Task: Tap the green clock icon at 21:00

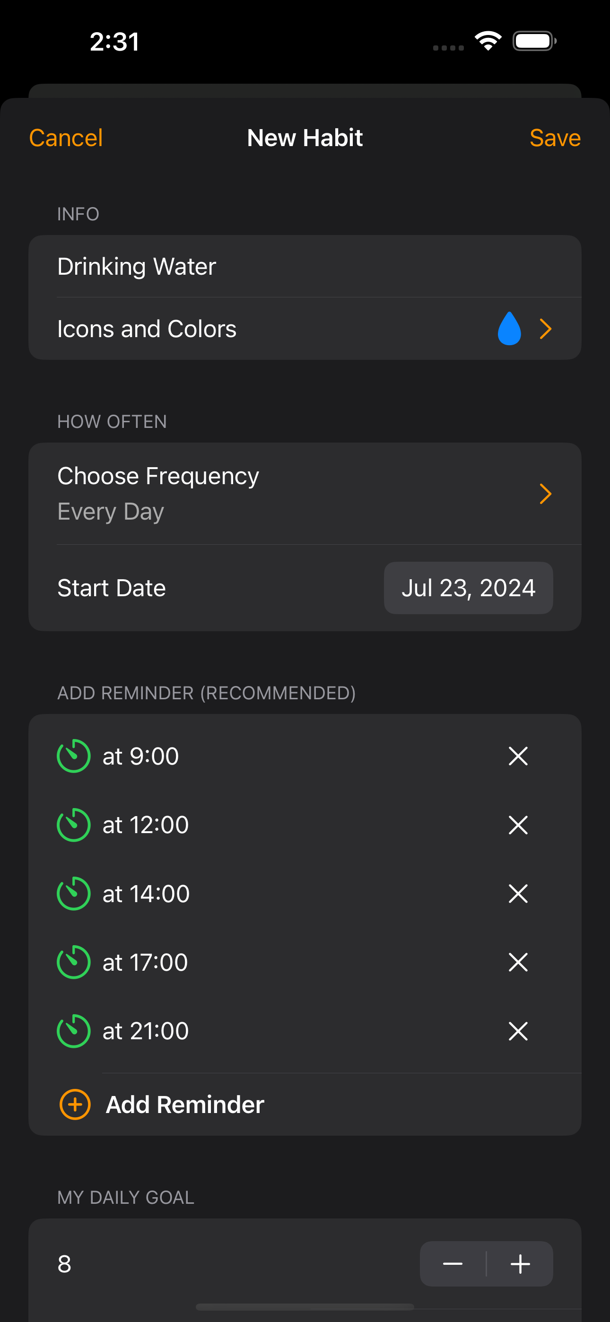Action: (x=73, y=1031)
